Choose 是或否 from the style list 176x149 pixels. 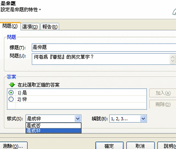pos(54,126)
